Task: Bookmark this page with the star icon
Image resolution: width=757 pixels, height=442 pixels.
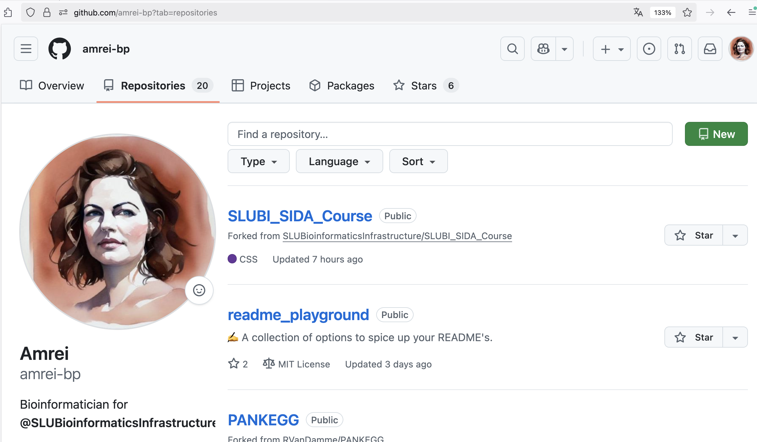Action: click(687, 12)
